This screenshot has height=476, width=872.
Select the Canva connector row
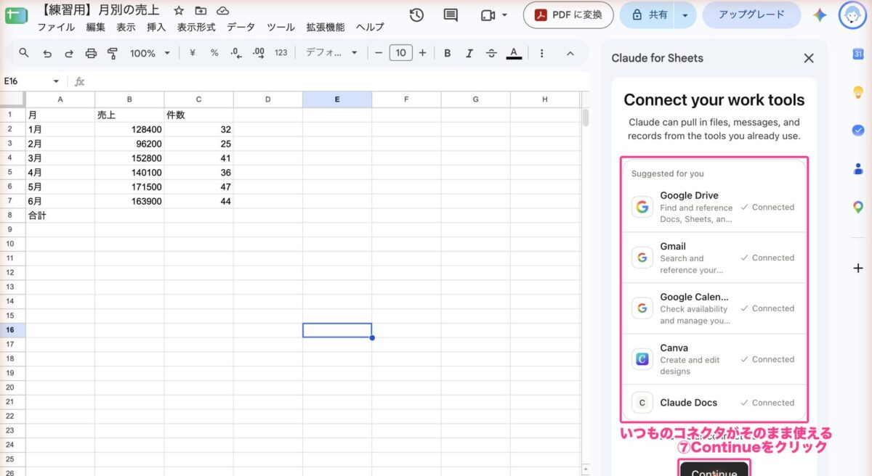click(714, 359)
